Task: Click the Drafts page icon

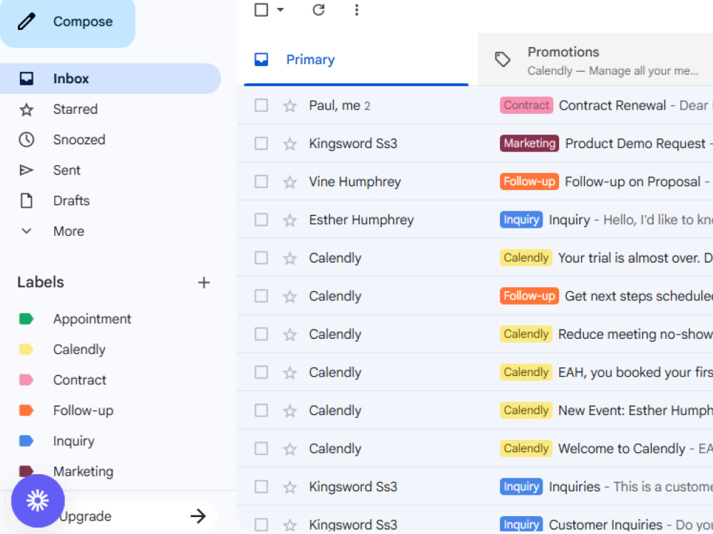Action: click(26, 200)
